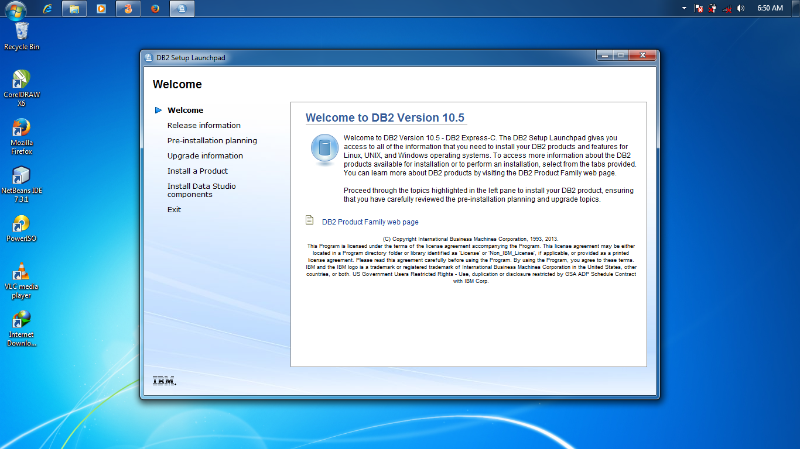Viewport: 800px width, 449px height.
Task: Open Upgrade information topic
Action: click(205, 156)
